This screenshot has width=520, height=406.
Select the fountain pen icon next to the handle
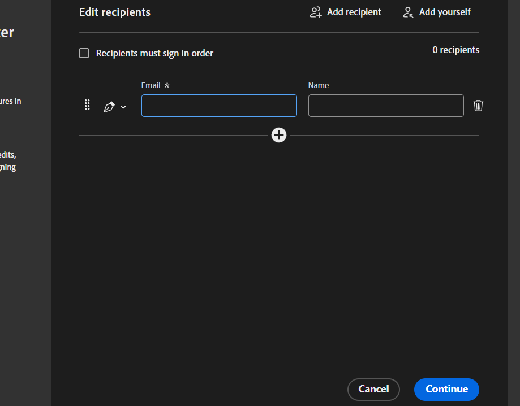[109, 106]
